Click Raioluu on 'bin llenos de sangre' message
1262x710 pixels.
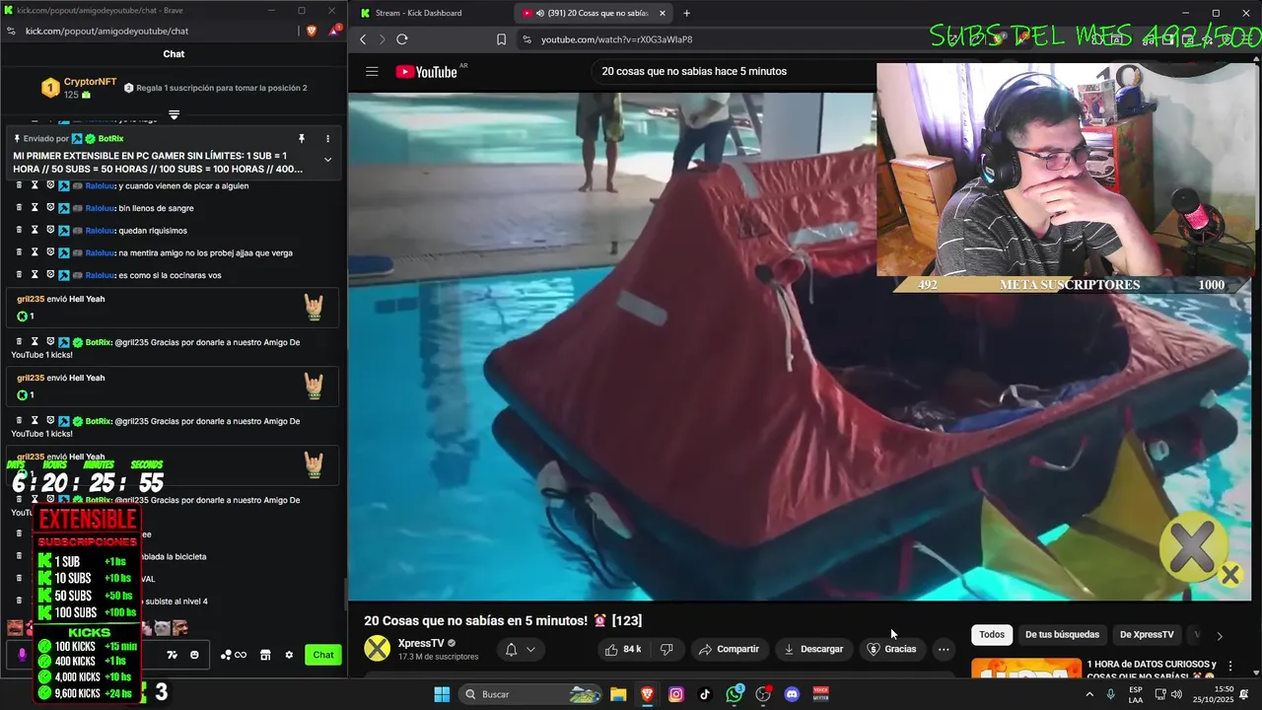(100, 208)
